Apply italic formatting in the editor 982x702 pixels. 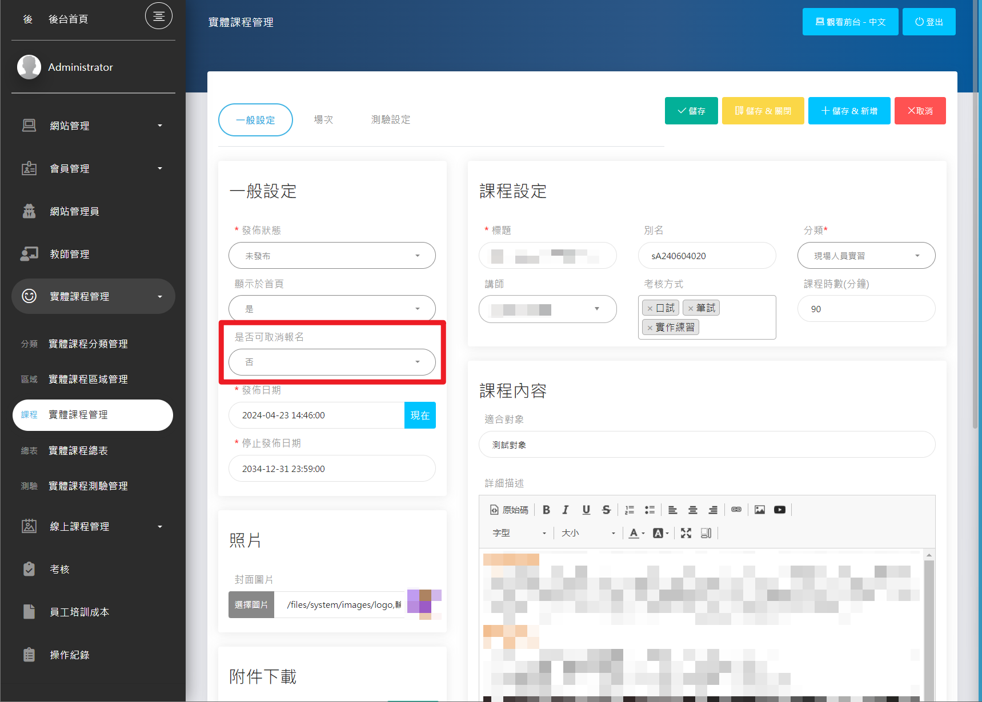(566, 510)
